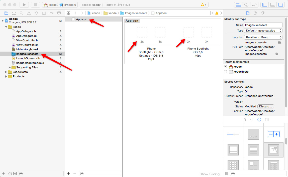Click the Name field Images.xcassets
The height and width of the screenshot is (177, 288).
click(263, 25)
